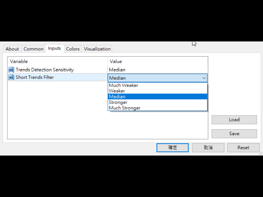Screen dimensions: 263x197
Task: Open the Visualization tab
Action: (97, 49)
